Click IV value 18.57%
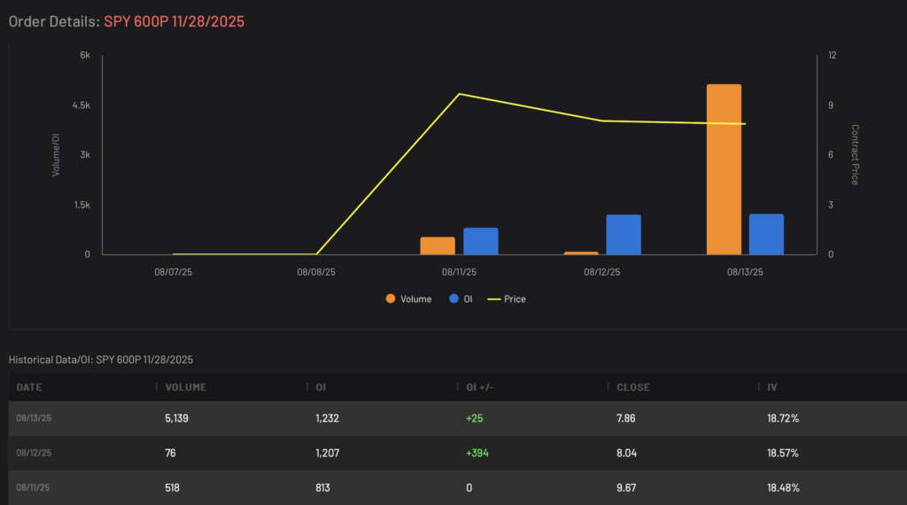This screenshot has height=505, width=907. [783, 453]
